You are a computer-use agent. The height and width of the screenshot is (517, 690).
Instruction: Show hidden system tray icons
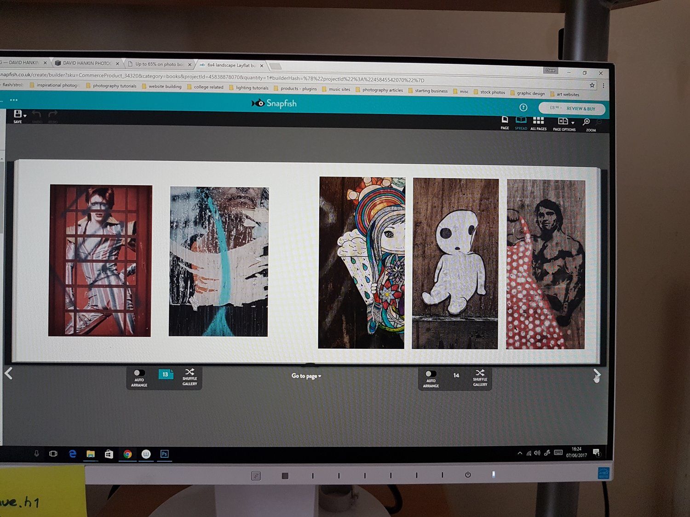[520, 453]
